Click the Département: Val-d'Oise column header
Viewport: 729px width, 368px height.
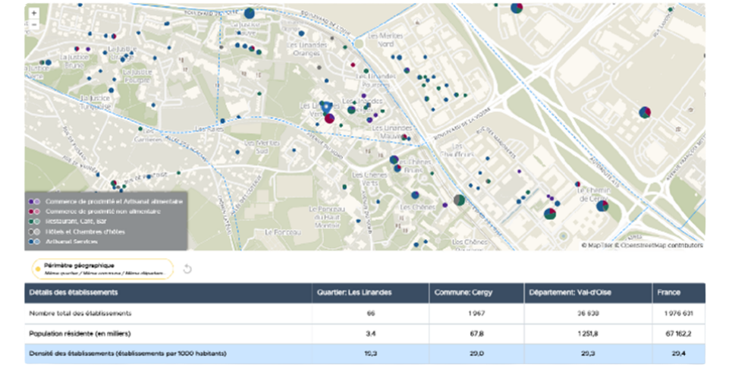(x=588, y=293)
